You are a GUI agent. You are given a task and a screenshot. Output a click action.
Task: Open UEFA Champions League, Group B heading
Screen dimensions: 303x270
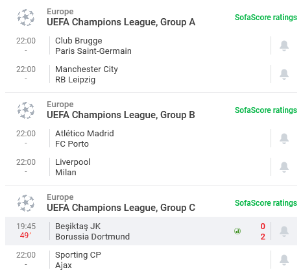click(121, 115)
